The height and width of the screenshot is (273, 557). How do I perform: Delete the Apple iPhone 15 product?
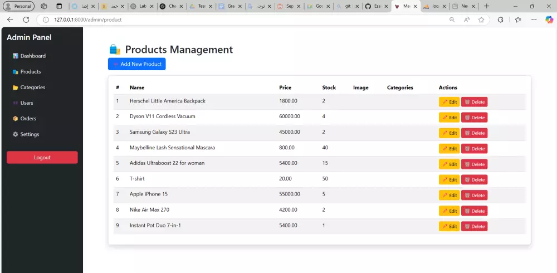[474, 196]
